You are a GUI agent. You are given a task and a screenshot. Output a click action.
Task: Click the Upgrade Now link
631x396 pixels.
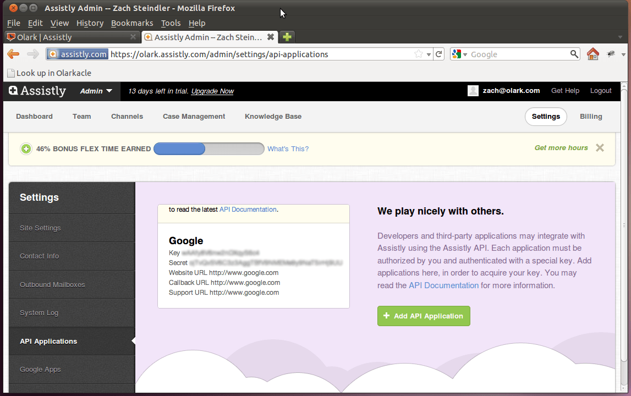coord(212,91)
